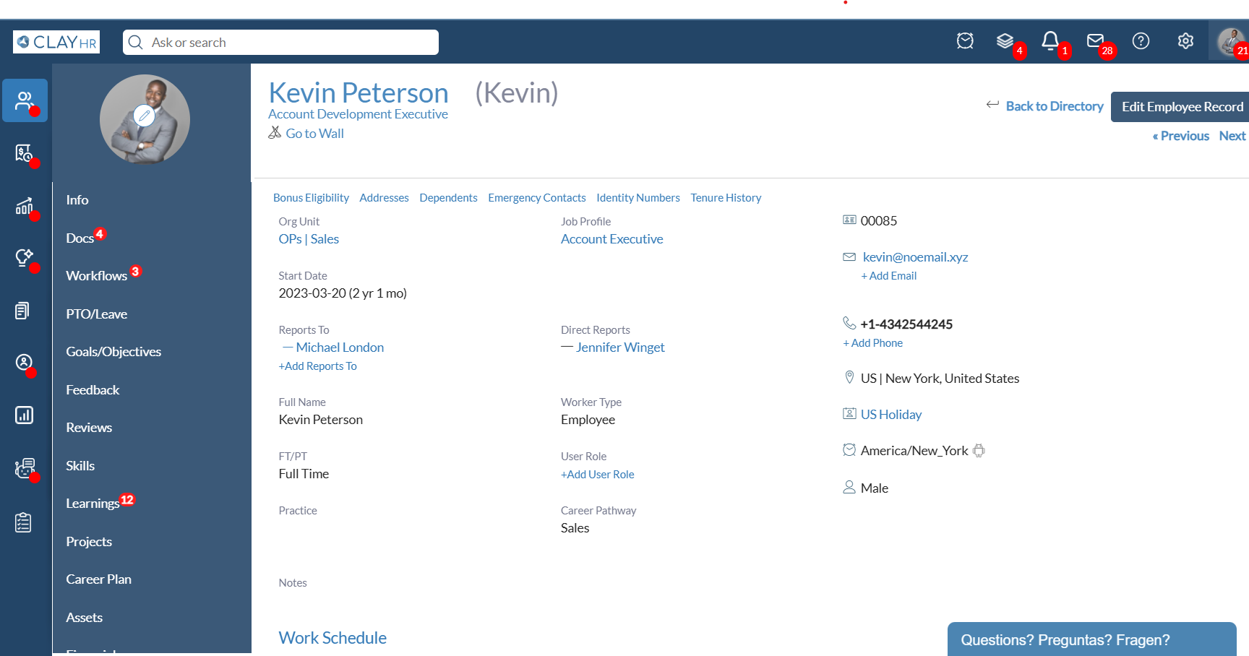Switch to the Emergency Contacts tab
Image resolution: width=1249 pixels, height=656 pixels.
pyautogui.click(x=536, y=197)
